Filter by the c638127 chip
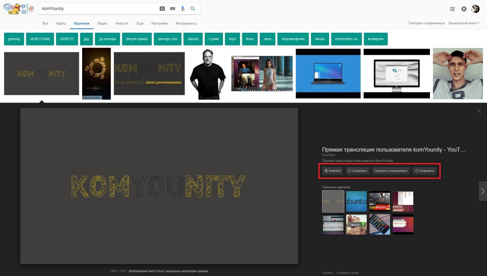 tap(67, 39)
